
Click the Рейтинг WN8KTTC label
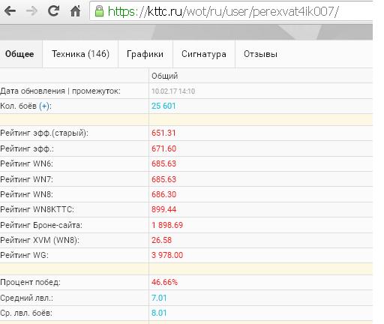point(37,209)
